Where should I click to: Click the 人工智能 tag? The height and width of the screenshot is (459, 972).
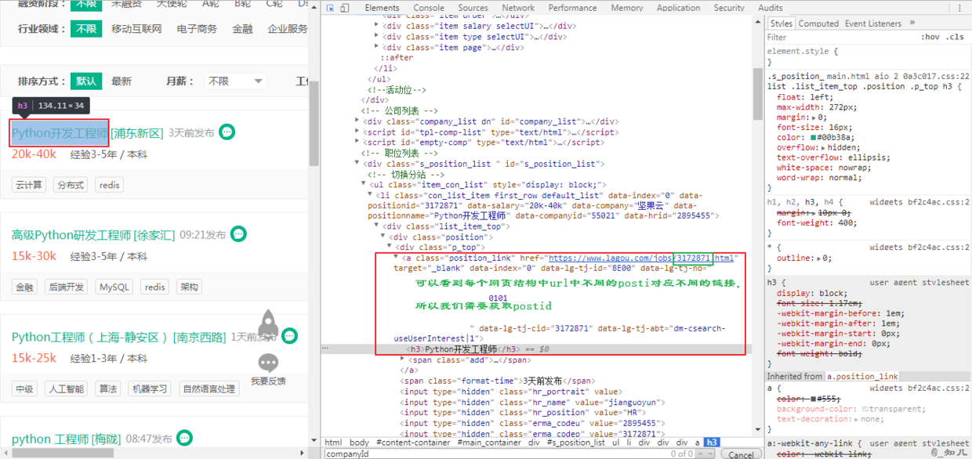coord(67,389)
